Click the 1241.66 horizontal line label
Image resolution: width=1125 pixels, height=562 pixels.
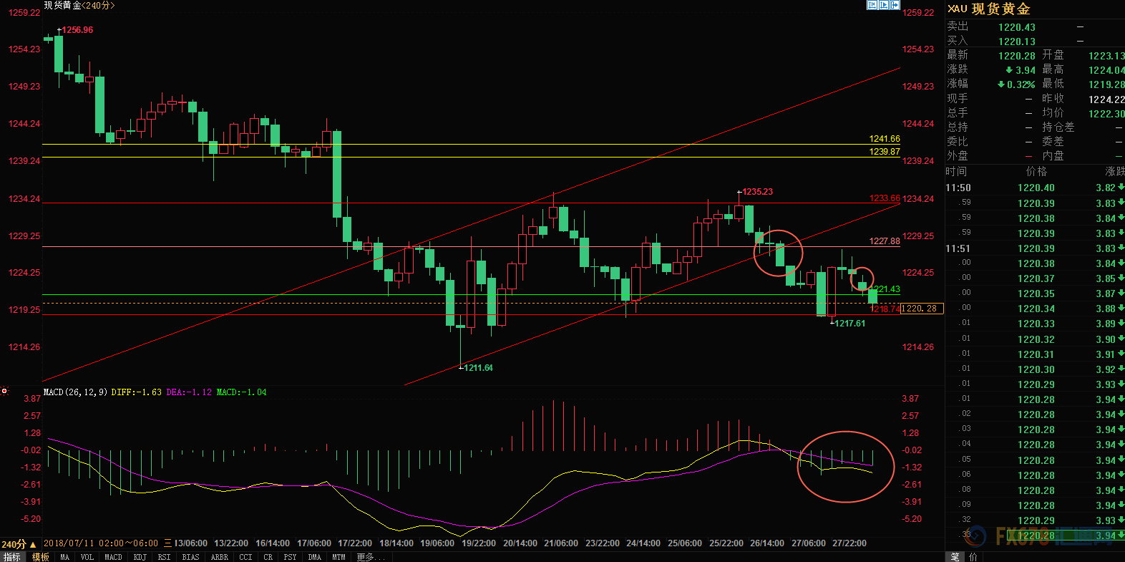tap(885, 139)
